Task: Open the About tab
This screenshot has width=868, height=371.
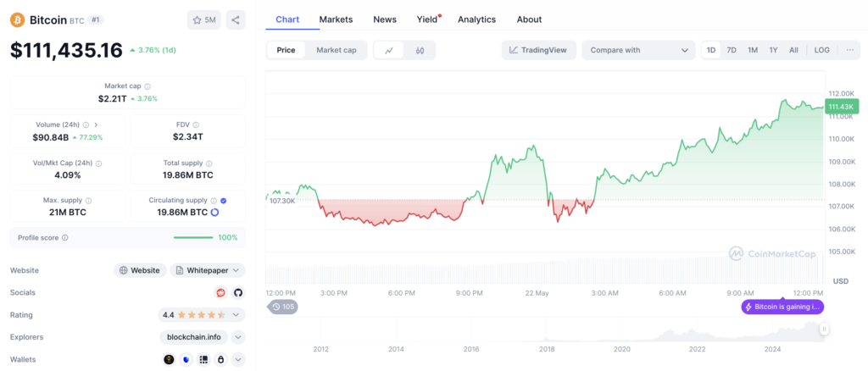Action: pyautogui.click(x=529, y=19)
